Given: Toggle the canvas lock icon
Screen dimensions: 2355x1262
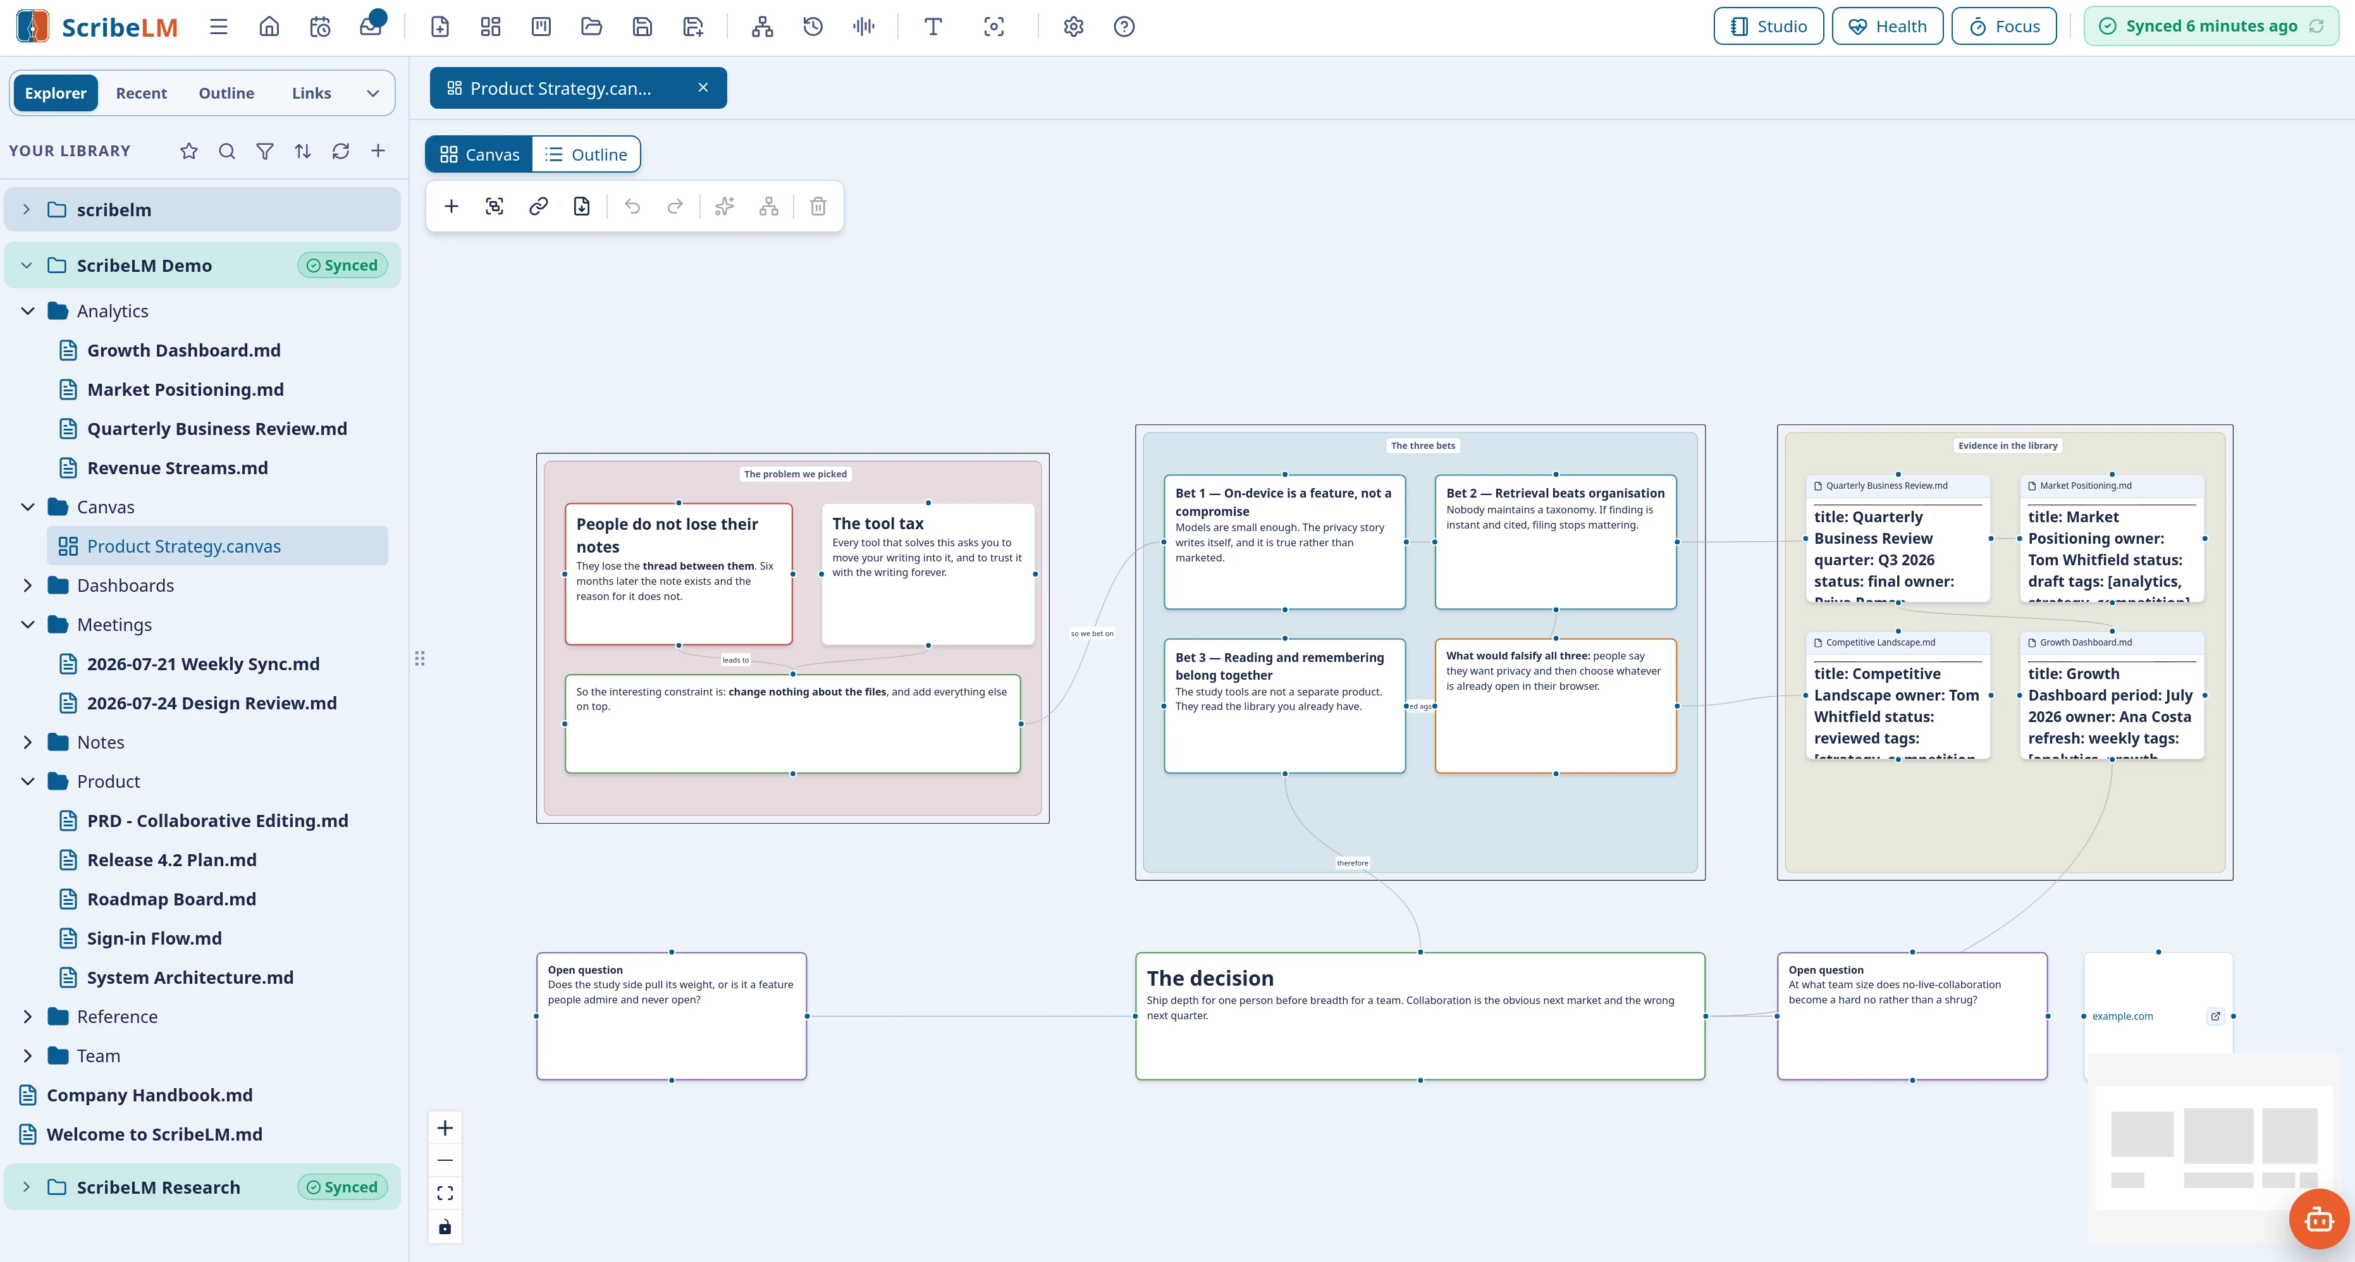Looking at the screenshot, I should 445,1227.
